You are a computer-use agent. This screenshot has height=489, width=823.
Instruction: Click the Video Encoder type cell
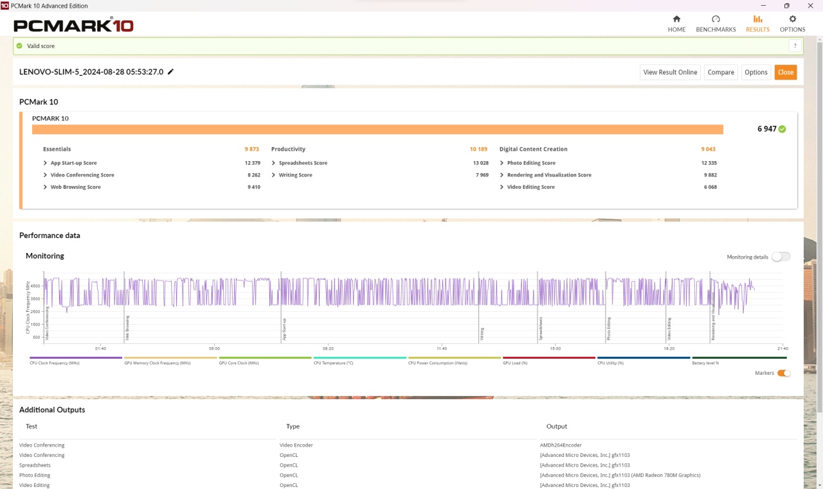[x=296, y=445]
